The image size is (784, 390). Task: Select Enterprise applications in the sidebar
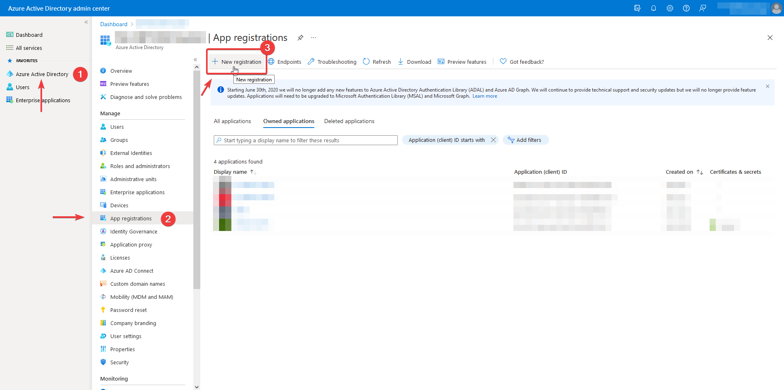click(x=43, y=100)
